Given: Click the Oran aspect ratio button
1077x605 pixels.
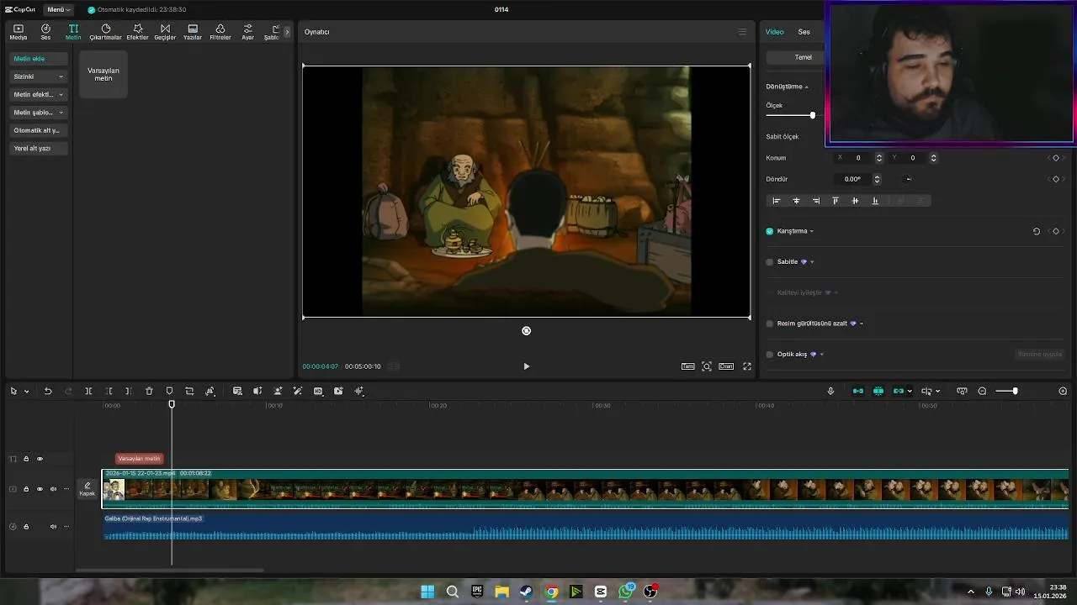Looking at the screenshot, I should click(726, 366).
